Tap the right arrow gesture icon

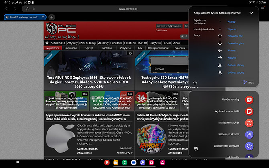(220, 58)
